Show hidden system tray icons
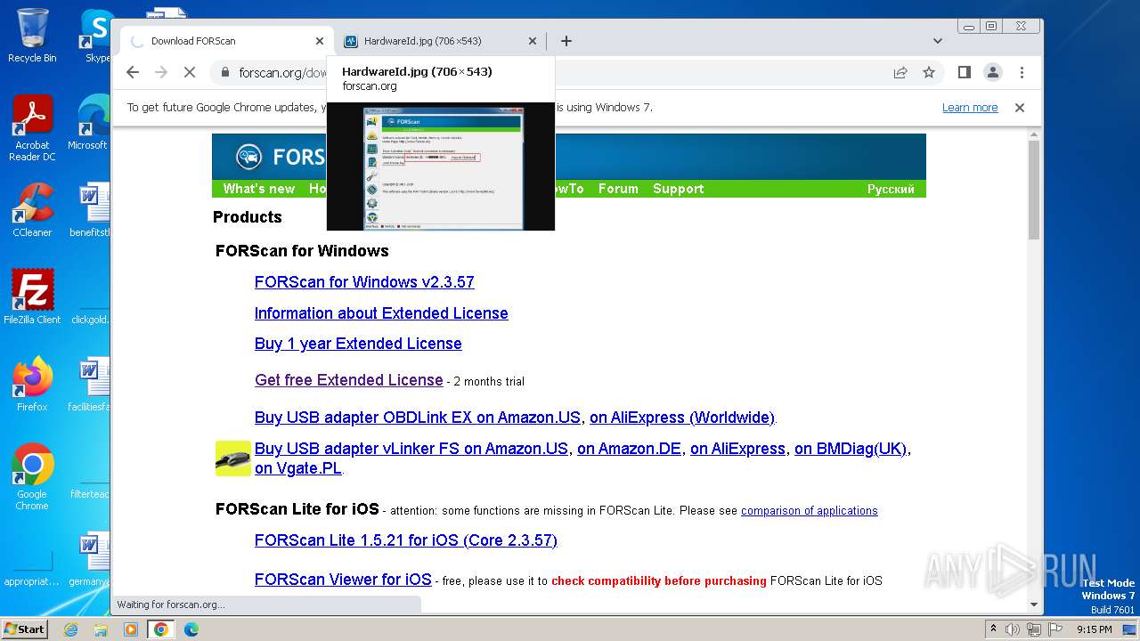Screen dimensions: 1140x641 pyautogui.click(x=993, y=629)
